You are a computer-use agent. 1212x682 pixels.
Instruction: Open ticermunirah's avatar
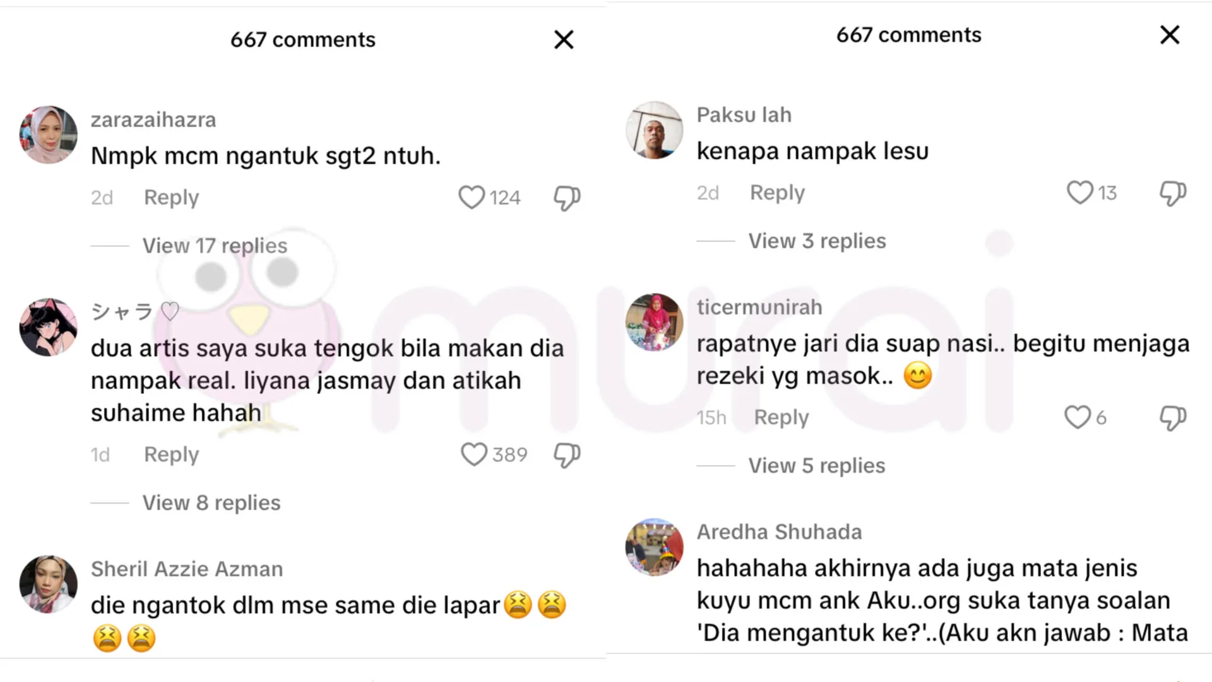[x=654, y=322]
